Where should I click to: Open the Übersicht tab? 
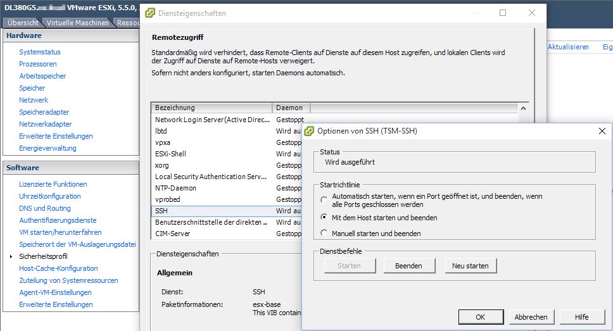pyautogui.click(x=23, y=23)
